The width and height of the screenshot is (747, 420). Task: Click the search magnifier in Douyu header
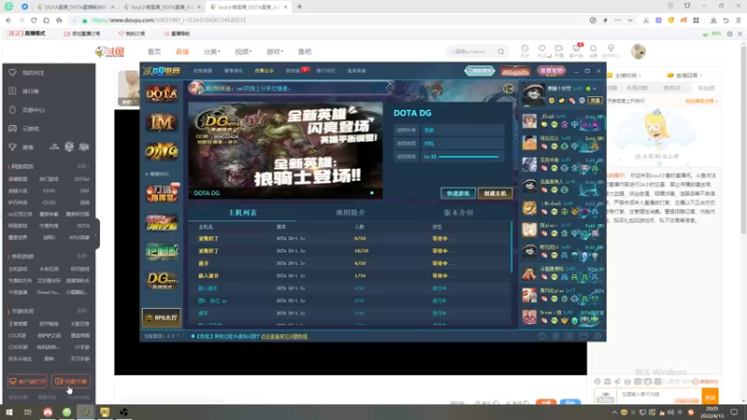[x=500, y=51]
